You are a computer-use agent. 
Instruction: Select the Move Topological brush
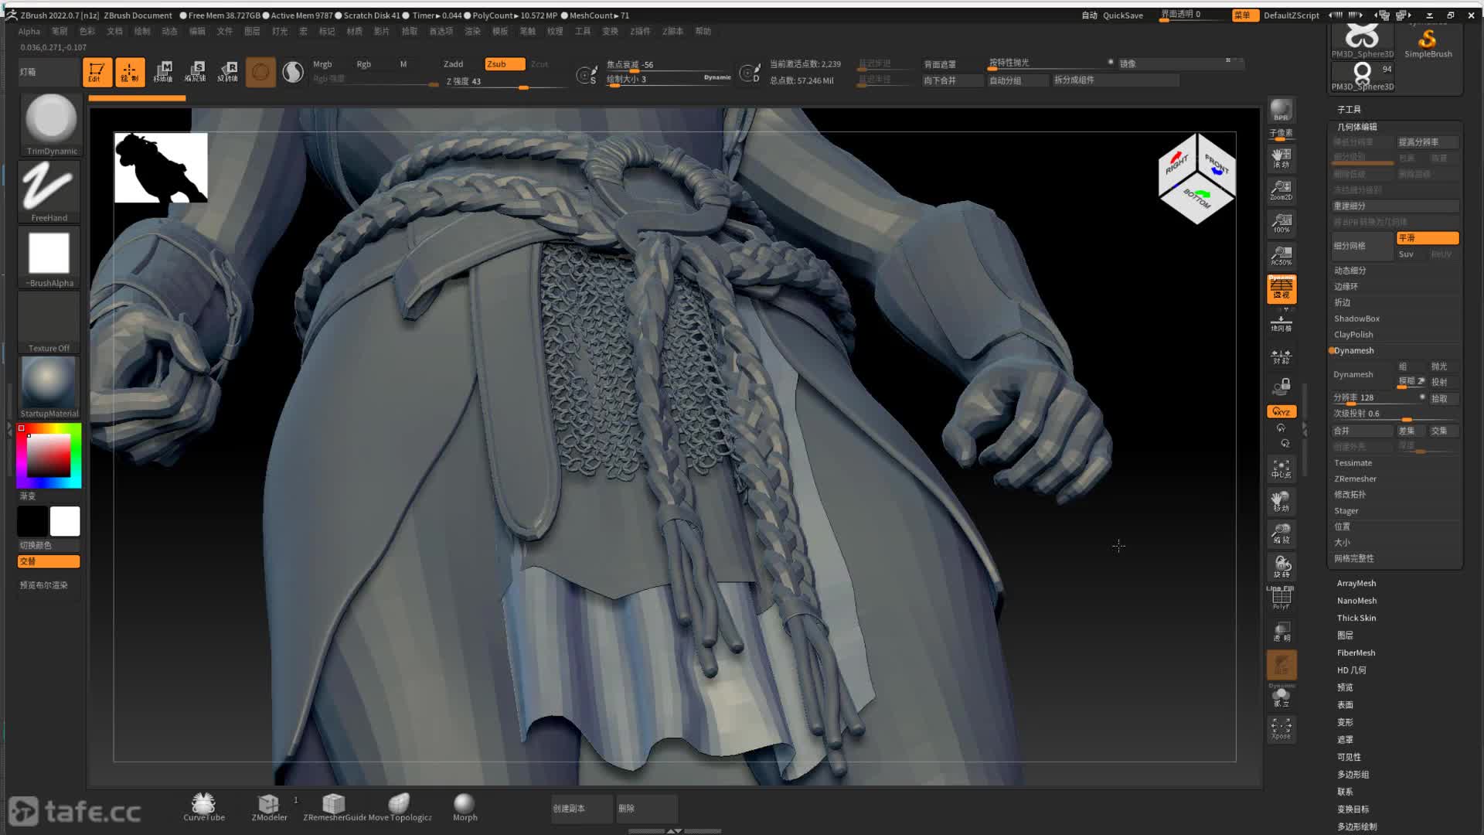(x=400, y=807)
